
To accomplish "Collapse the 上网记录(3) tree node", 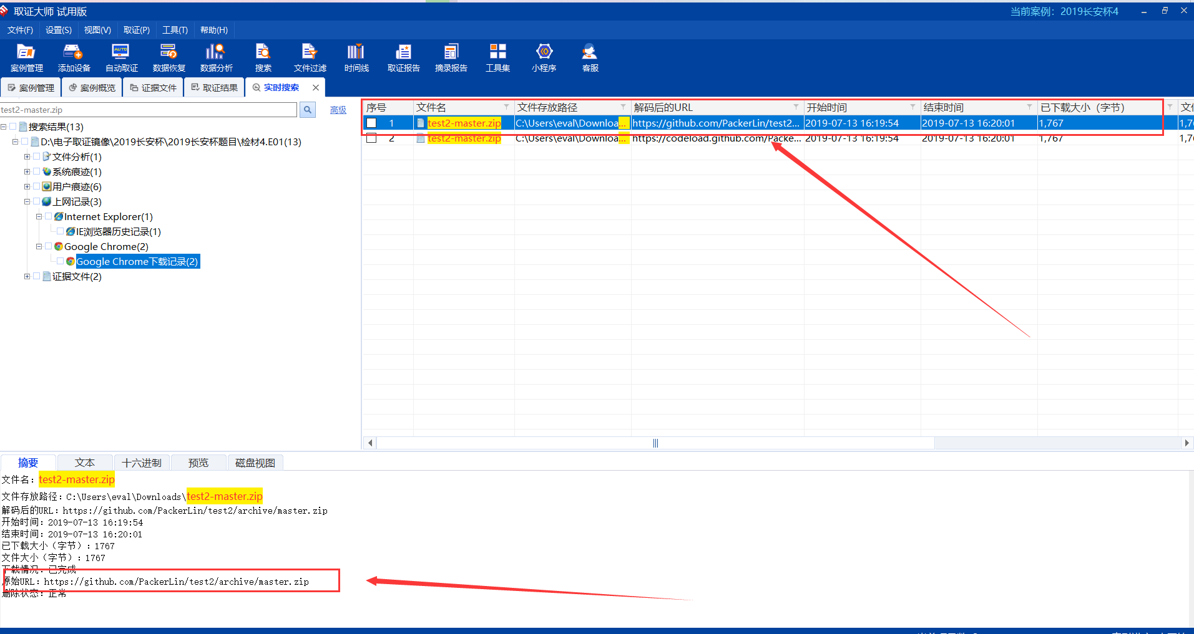I will tap(27, 201).
